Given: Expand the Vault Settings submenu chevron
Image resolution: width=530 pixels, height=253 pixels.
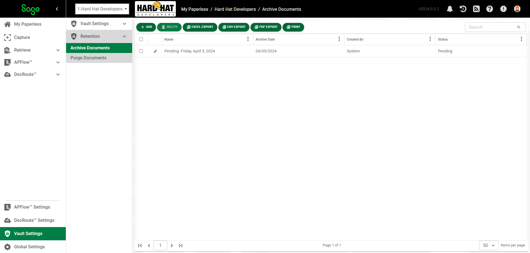Looking at the screenshot, I should pyautogui.click(x=124, y=24).
